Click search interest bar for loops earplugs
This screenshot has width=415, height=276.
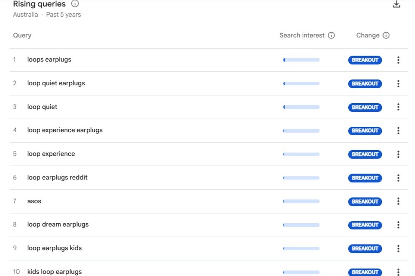(x=301, y=60)
